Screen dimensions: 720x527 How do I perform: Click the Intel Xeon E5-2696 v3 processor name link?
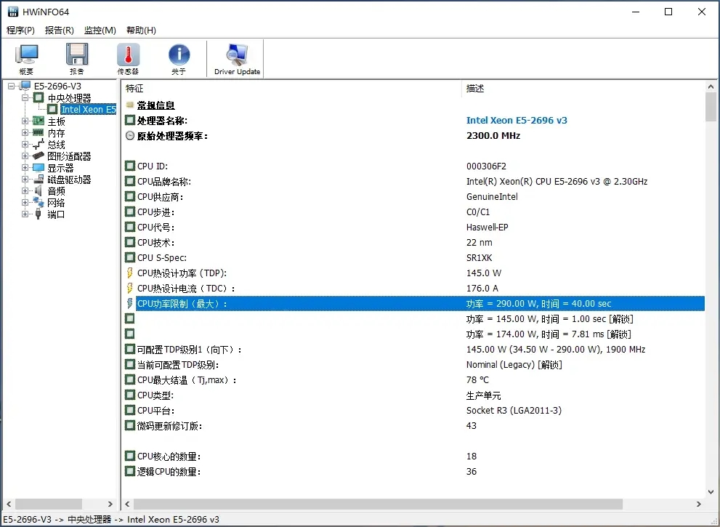coord(517,121)
